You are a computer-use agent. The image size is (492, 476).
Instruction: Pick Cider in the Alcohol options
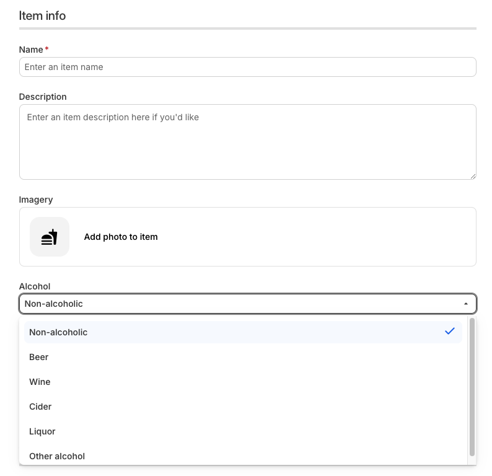click(x=243, y=407)
